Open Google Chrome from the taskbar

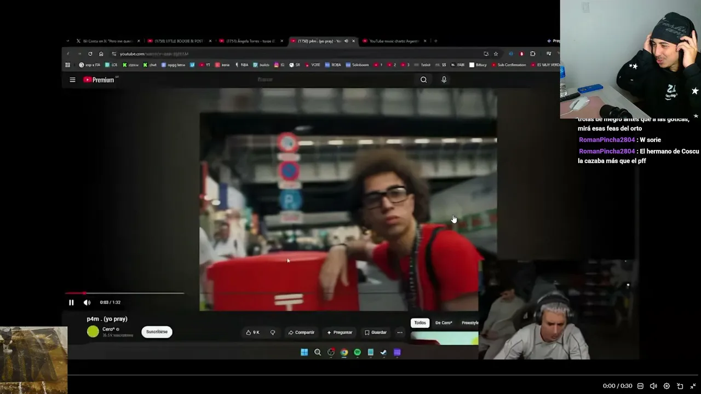pyautogui.click(x=344, y=352)
